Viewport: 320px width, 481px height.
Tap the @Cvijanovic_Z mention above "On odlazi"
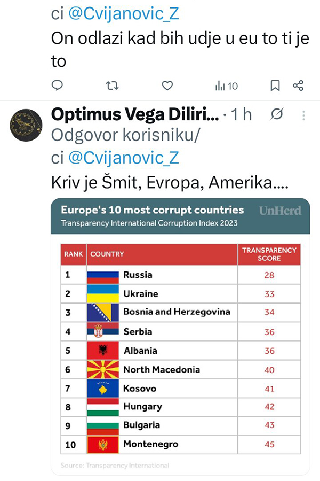124,13
